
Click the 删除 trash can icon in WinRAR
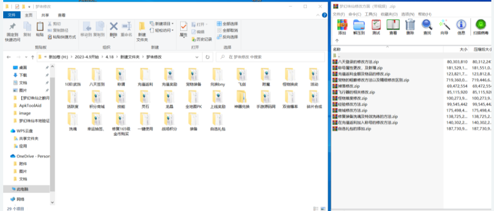click(410, 27)
